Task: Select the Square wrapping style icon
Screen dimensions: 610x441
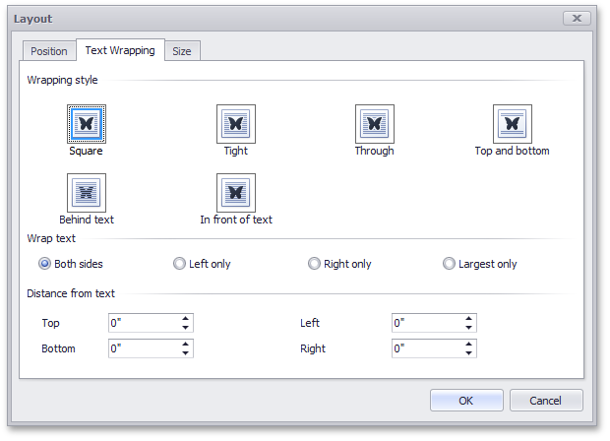Action: pos(86,123)
